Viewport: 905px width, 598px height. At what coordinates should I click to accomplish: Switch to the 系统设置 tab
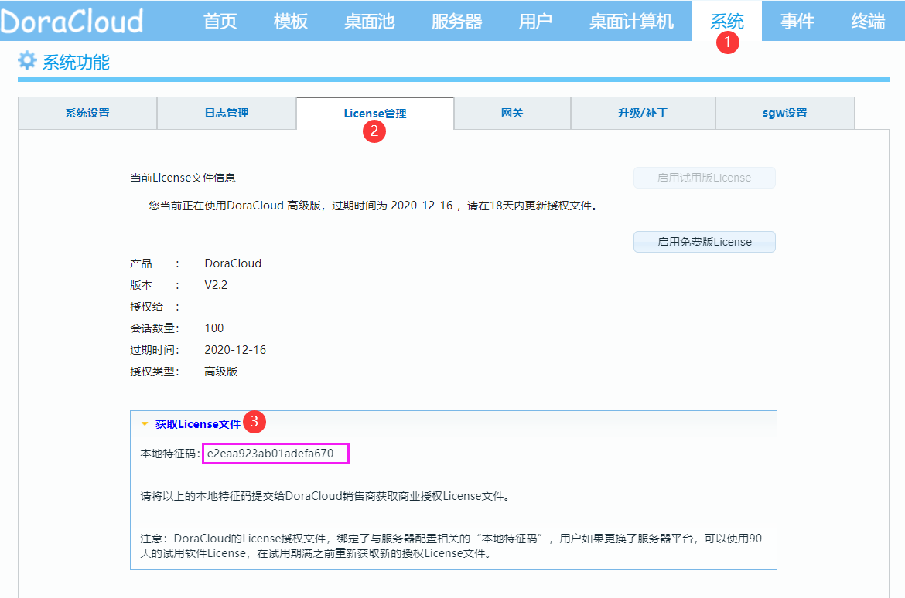pyautogui.click(x=87, y=113)
